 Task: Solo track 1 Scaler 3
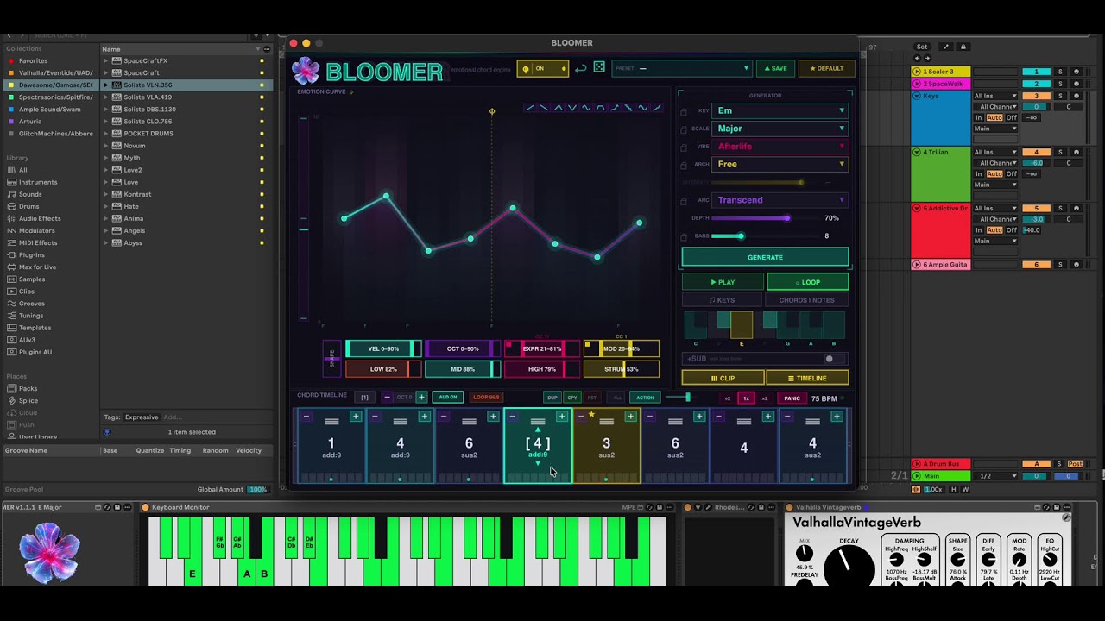coord(1061,72)
